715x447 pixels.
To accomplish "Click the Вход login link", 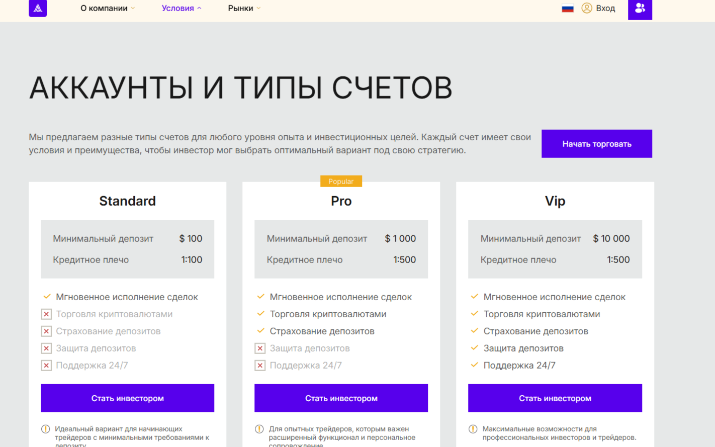I will (x=605, y=8).
